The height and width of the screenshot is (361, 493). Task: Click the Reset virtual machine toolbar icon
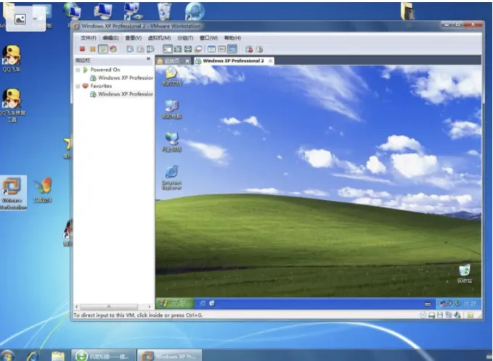(113, 49)
